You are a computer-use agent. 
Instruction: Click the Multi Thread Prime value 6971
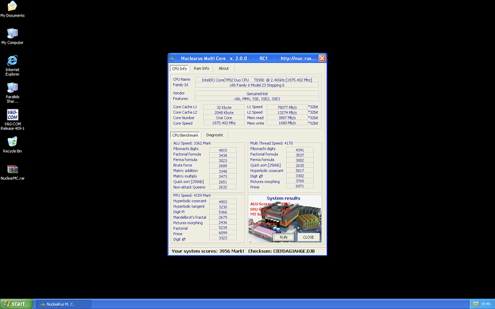300,186
